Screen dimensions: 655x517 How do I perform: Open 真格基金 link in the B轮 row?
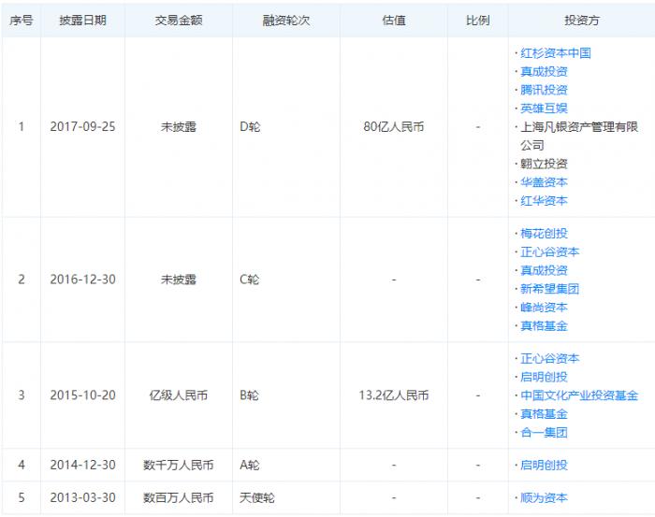[x=544, y=413]
